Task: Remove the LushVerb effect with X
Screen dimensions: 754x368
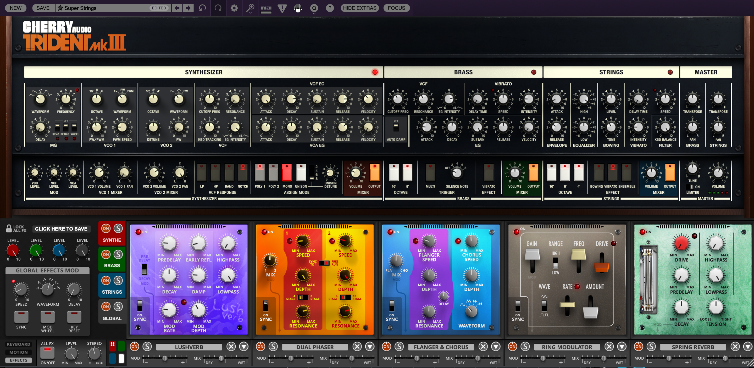Action: click(x=231, y=347)
